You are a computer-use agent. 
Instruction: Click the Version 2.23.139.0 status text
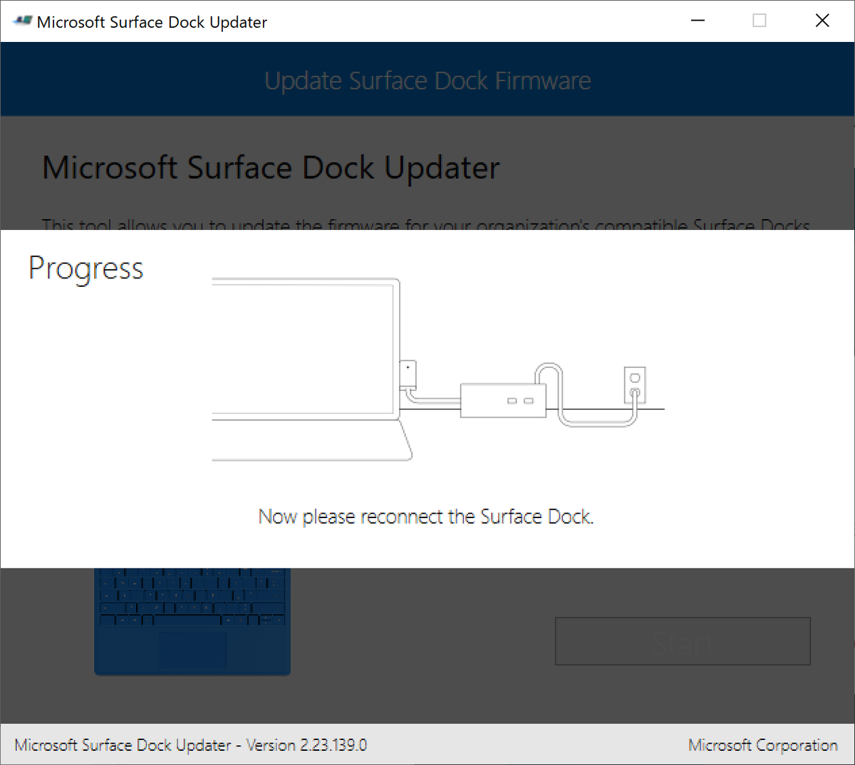click(x=306, y=745)
